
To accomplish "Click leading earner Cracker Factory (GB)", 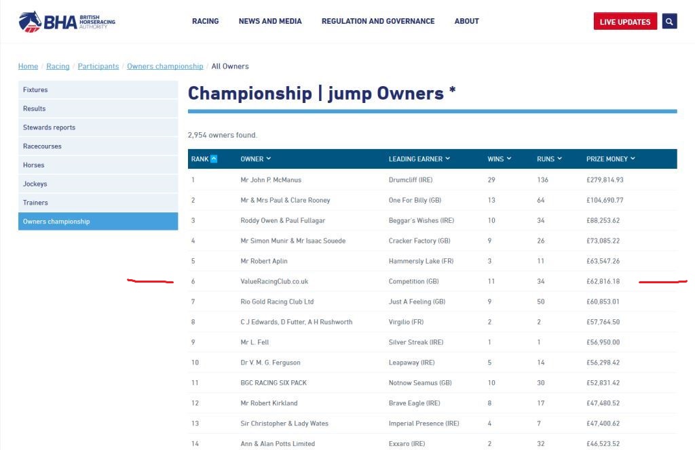I will tap(419, 241).
